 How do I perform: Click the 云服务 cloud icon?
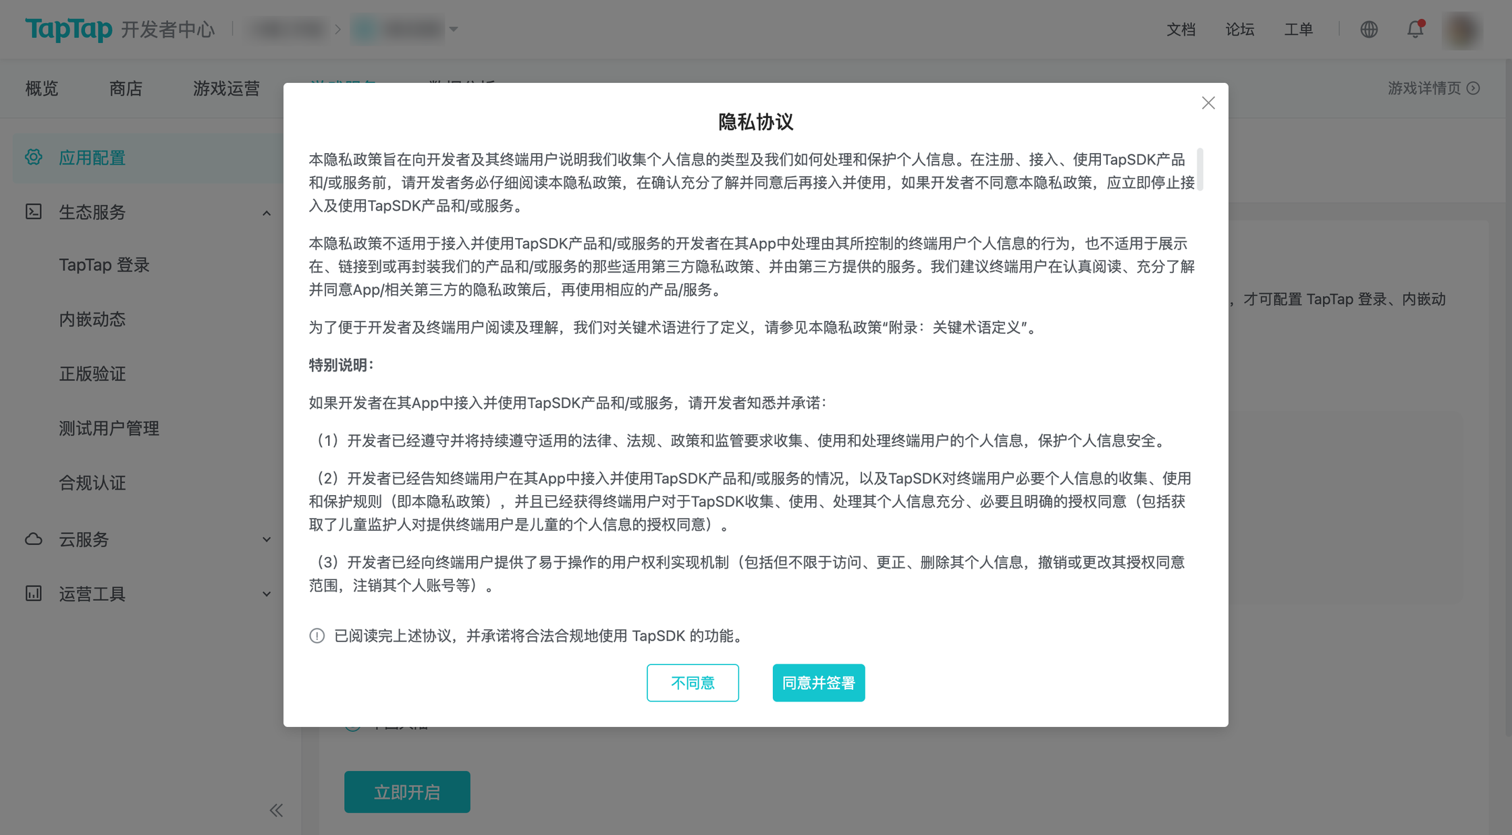click(34, 539)
